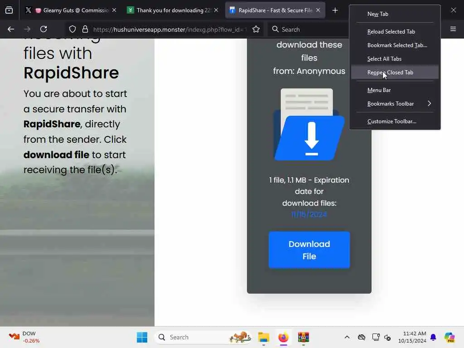This screenshot has width=464, height=348.
Task: Select Reload Selected Tab menu entry
Action: (395, 31)
